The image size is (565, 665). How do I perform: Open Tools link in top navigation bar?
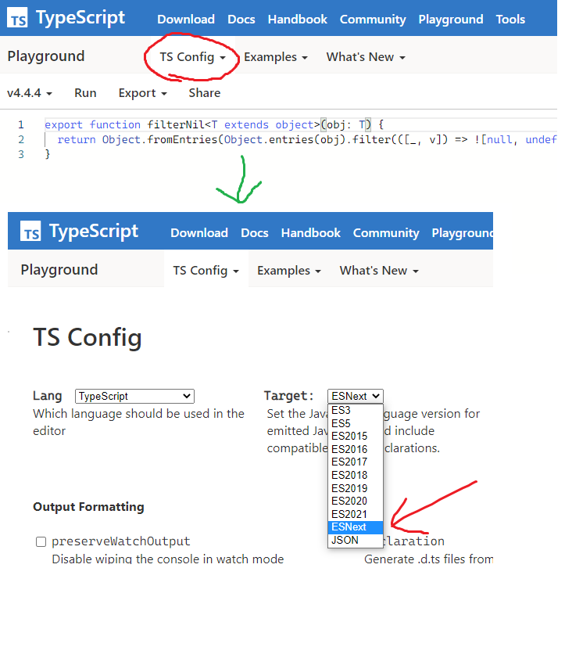click(x=510, y=20)
